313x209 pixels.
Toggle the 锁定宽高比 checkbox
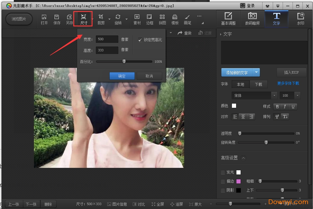coord(140,40)
